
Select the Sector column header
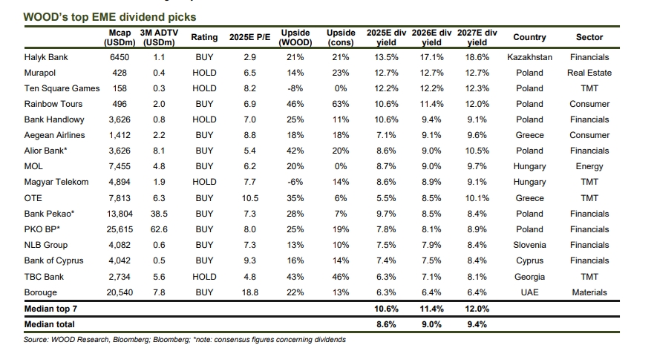(589, 37)
